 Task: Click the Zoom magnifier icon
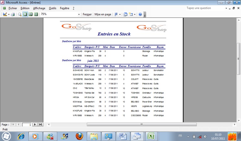[20, 14]
